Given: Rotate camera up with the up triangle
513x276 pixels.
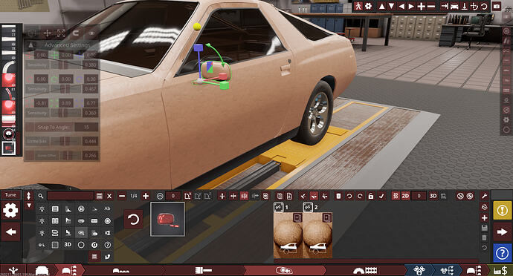Looking at the screenshot, I should (x=382, y=6).
